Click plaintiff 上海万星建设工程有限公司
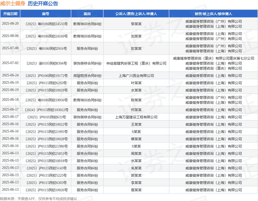The width and height of the screenshot is (258, 201). [x=136, y=117]
